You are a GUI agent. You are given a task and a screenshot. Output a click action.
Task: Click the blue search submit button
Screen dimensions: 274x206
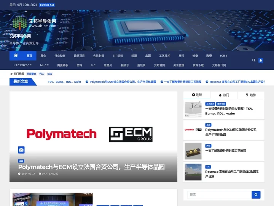click(256, 195)
